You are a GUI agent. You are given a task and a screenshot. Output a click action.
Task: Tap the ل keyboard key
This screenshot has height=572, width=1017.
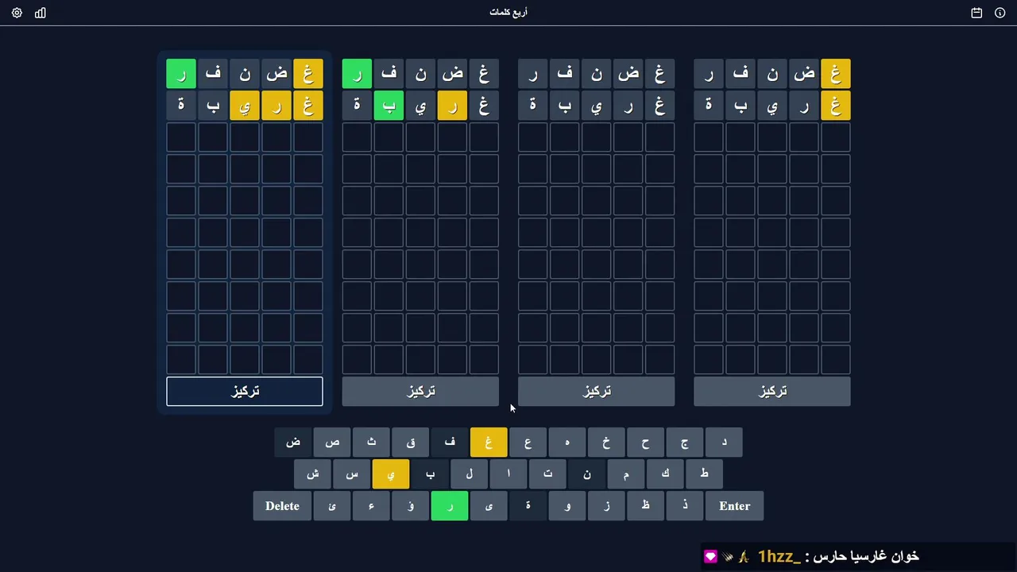click(470, 474)
